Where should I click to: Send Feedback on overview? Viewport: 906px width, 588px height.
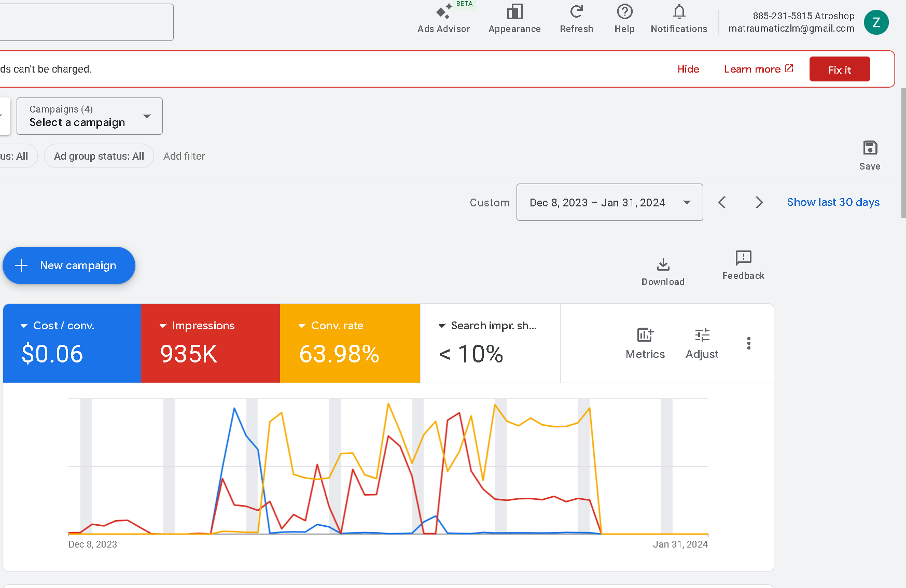tap(743, 265)
